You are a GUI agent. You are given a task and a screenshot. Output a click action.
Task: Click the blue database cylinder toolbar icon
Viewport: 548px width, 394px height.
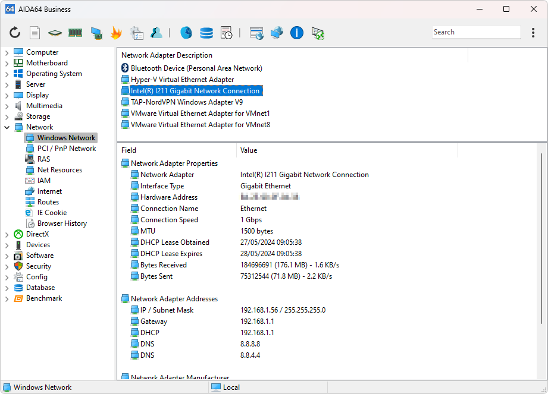point(206,33)
